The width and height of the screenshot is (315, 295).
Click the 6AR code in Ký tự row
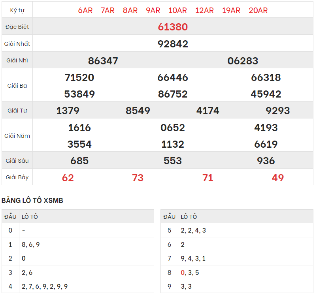click(x=85, y=10)
